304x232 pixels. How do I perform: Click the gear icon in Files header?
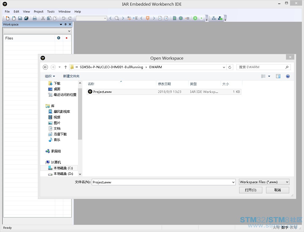pyautogui.click(x=59, y=38)
